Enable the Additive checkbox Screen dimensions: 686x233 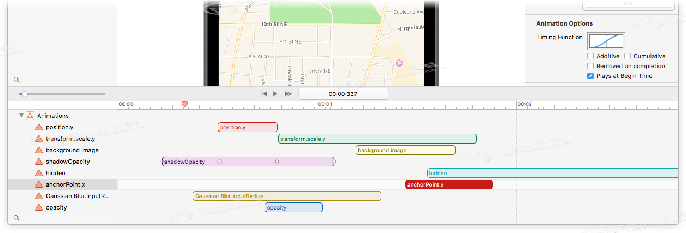[590, 56]
